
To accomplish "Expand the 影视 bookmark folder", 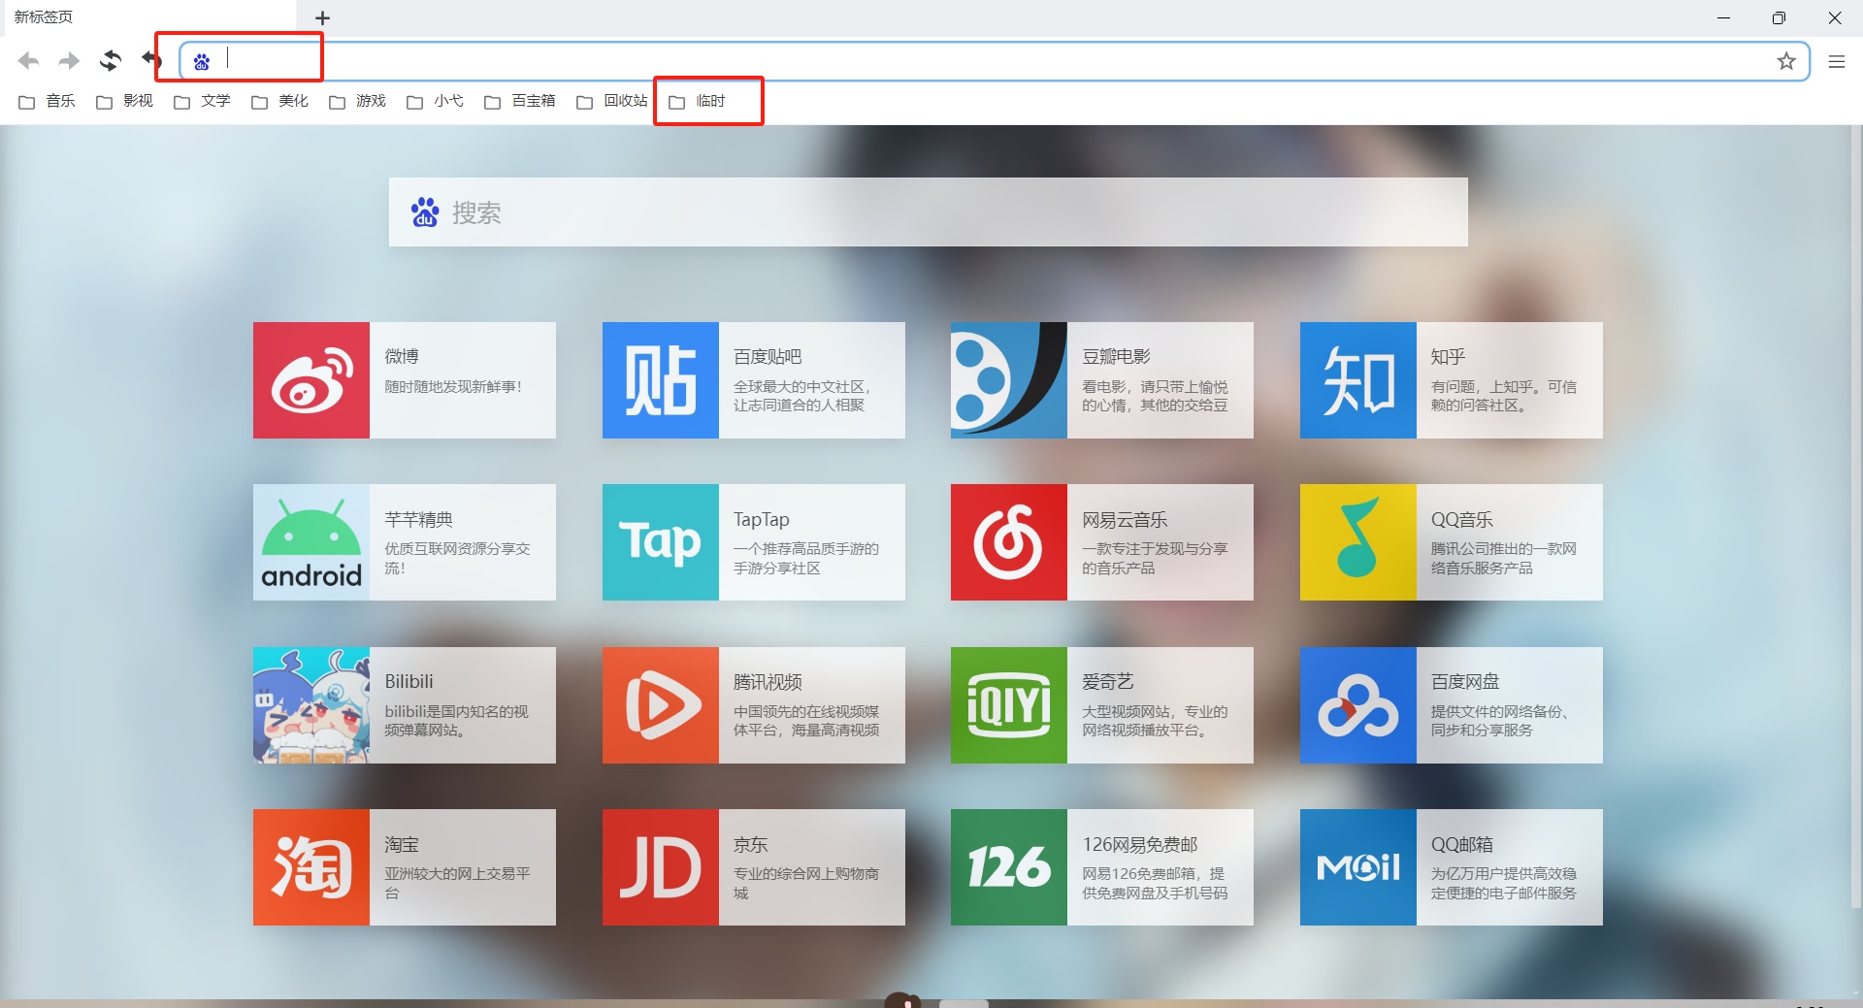I will coord(124,101).
